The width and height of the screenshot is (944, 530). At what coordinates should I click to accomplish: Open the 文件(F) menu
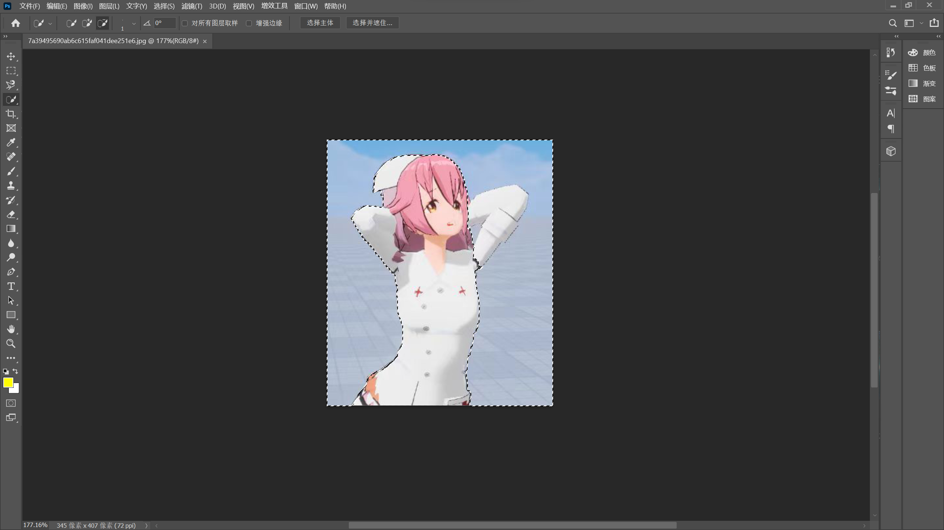(29, 6)
